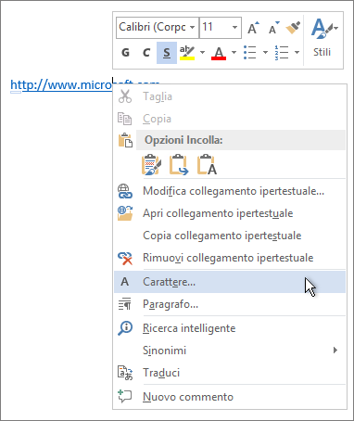The width and height of the screenshot is (354, 421).
Task: Apply yellow text highlight color
Action: [x=187, y=53]
